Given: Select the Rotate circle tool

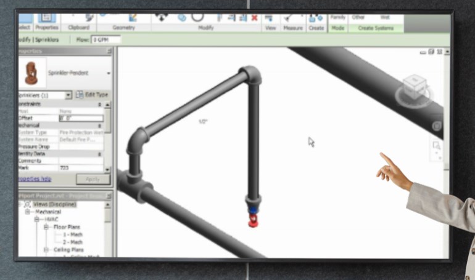Looking at the screenshot, I should point(197,17).
